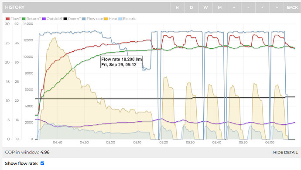Toggle RoomT black legend entry
Viewport: 301px width, 170px height.
coord(72,19)
